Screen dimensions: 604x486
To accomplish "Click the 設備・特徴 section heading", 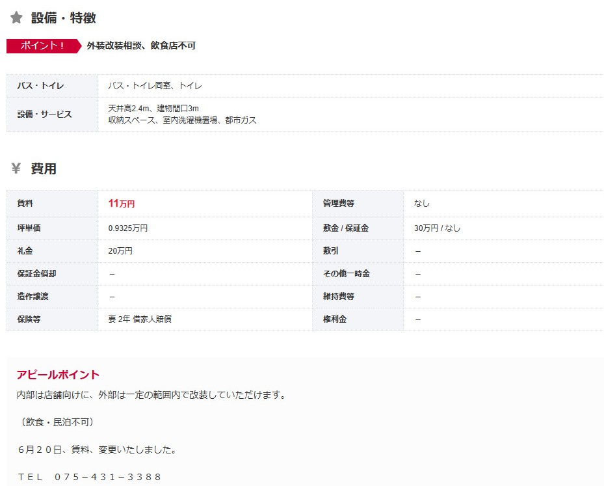I will click(64, 18).
